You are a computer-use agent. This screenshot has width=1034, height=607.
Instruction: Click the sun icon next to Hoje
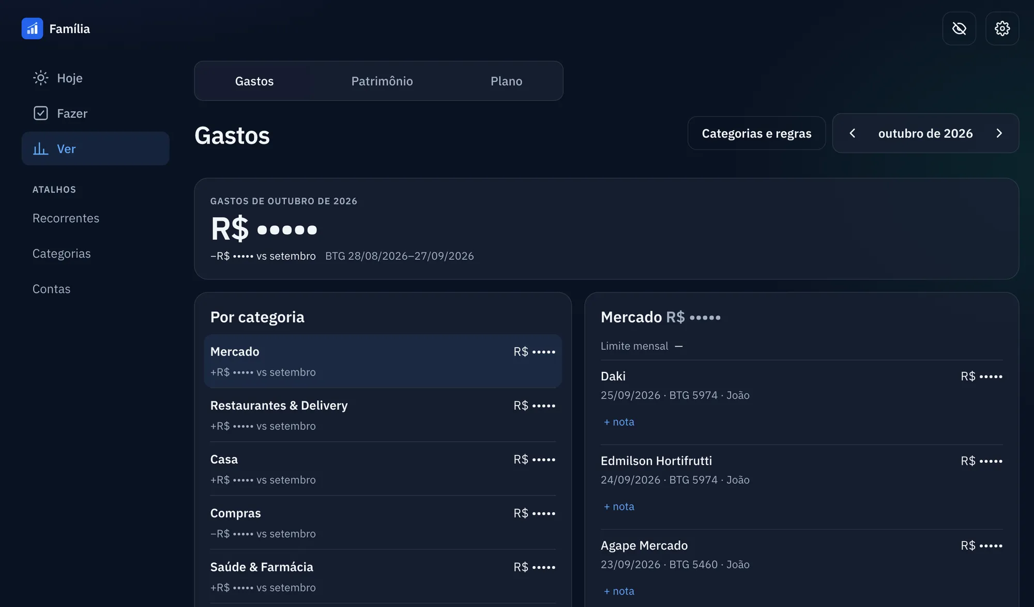40,77
